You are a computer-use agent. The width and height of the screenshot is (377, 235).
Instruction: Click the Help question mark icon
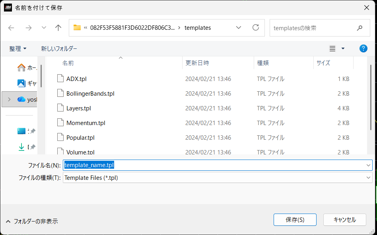coord(363,48)
